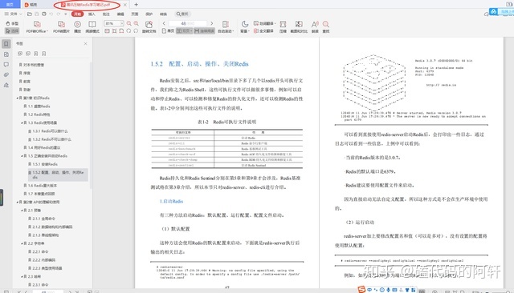Zoom in the page view
The height and width of the screenshot is (293, 514).
pyautogui.click(x=136, y=23)
